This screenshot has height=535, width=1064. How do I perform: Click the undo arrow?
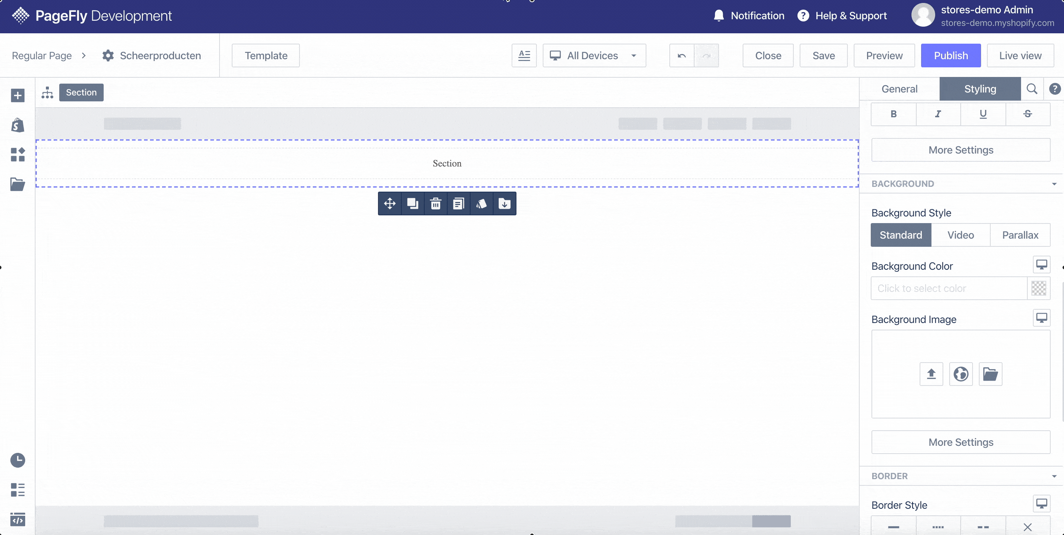[682, 55]
